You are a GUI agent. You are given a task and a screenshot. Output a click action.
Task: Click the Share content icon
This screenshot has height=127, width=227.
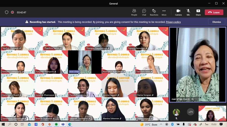coord(198,12)
